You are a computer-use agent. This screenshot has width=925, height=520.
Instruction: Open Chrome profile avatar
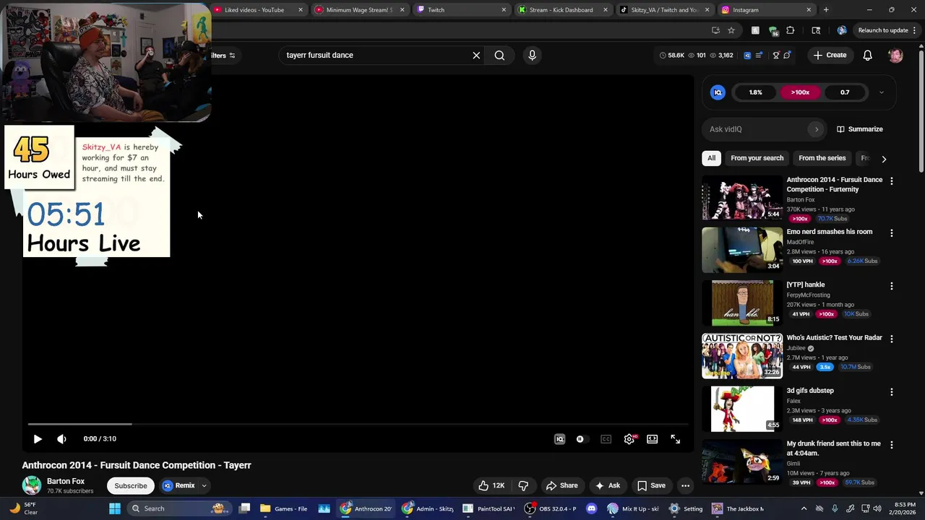point(841,30)
